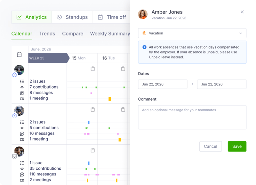Click the start date field Jun 22, 2026
Screen dimensions: 256x185
click(x=163, y=84)
